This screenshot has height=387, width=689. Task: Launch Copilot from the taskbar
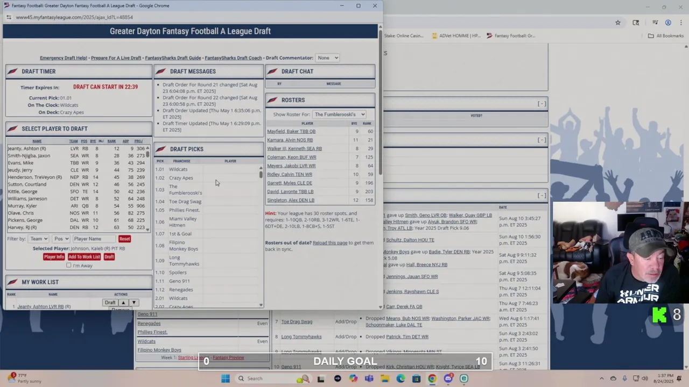[353, 378]
